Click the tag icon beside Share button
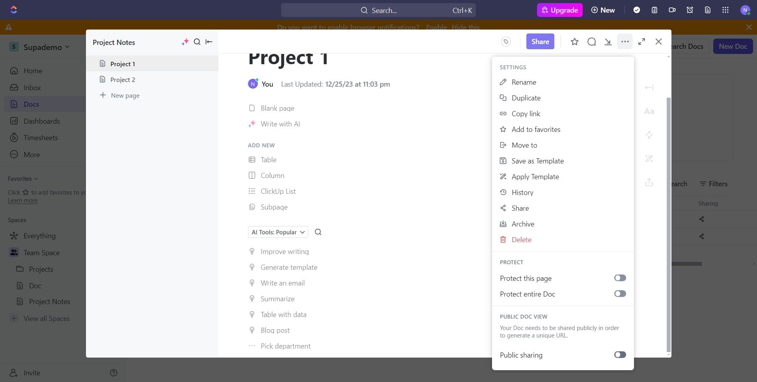Viewport: 757px width, 382px height. point(506,42)
